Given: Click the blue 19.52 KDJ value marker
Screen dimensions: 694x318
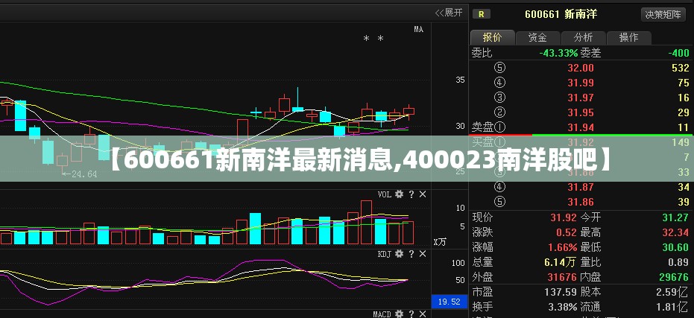Looking at the screenshot, I should tap(449, 302).
